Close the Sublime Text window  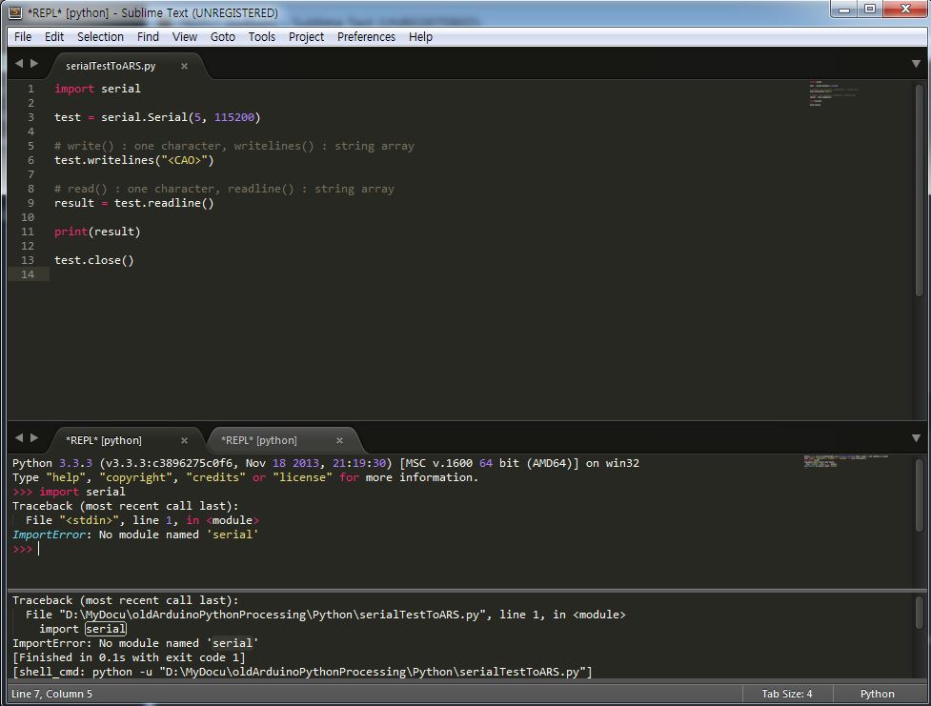coord(905,10)
